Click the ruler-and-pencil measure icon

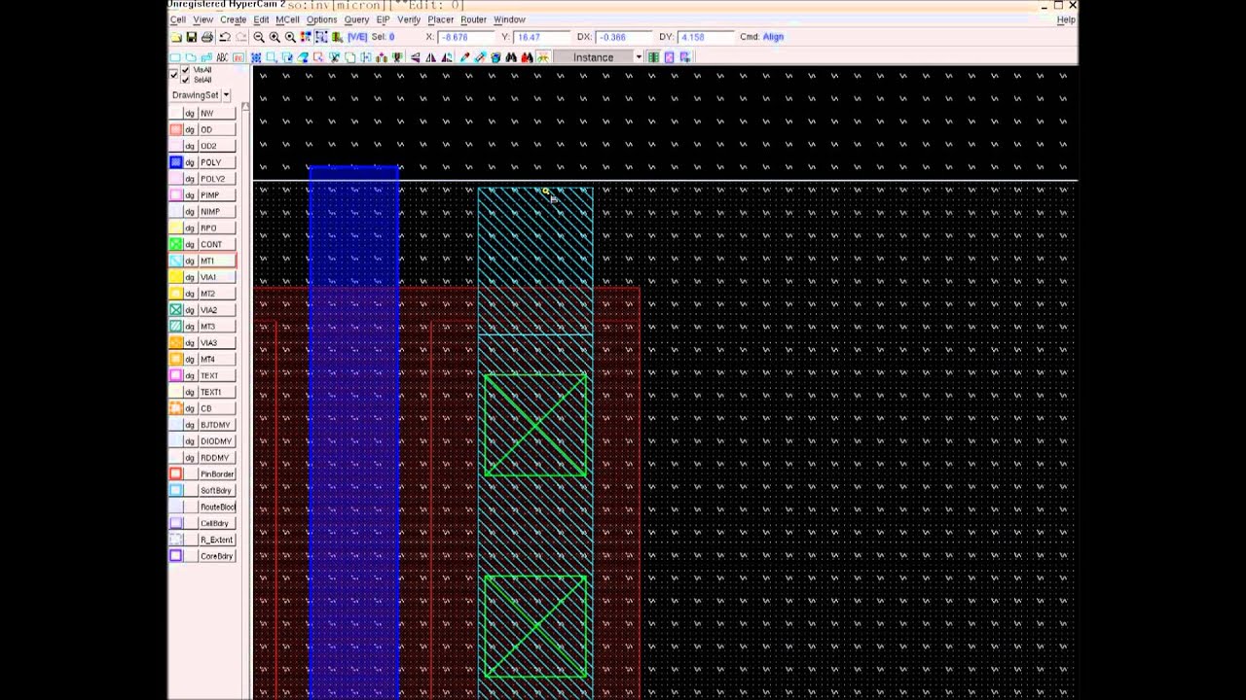tap(480, 57)
